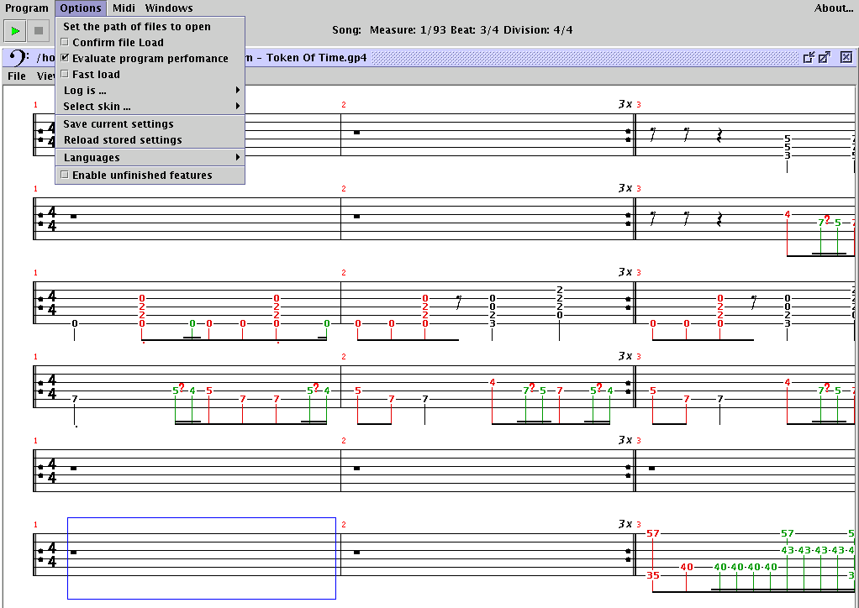Enable unfinished features checkbox
This screenshot has width=859, height=608.
pyautogui.click(x=65, y=176)
